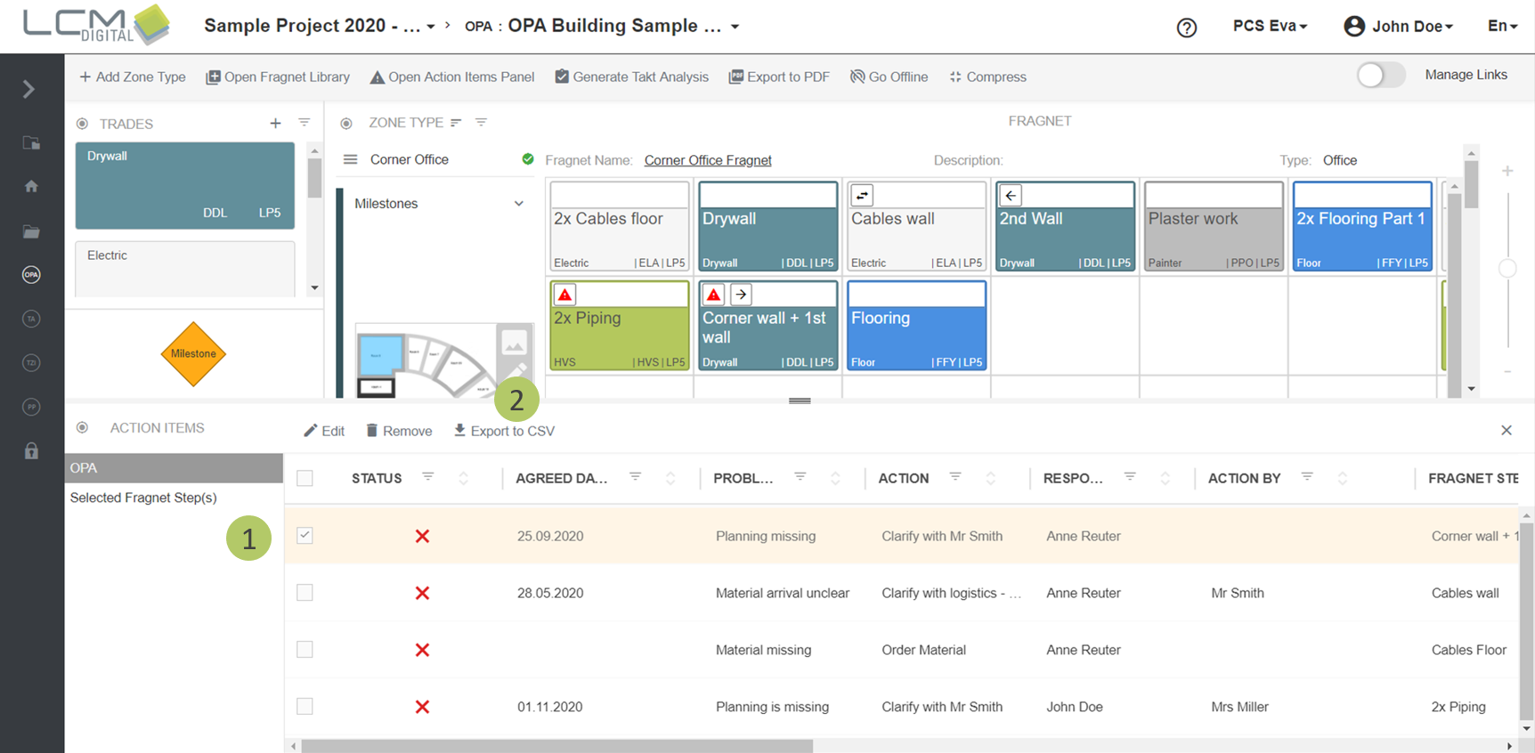Click Export to CSV button
Image resolution: width=1535 pixels, height=753 pixels.
[x=504, y=432]
